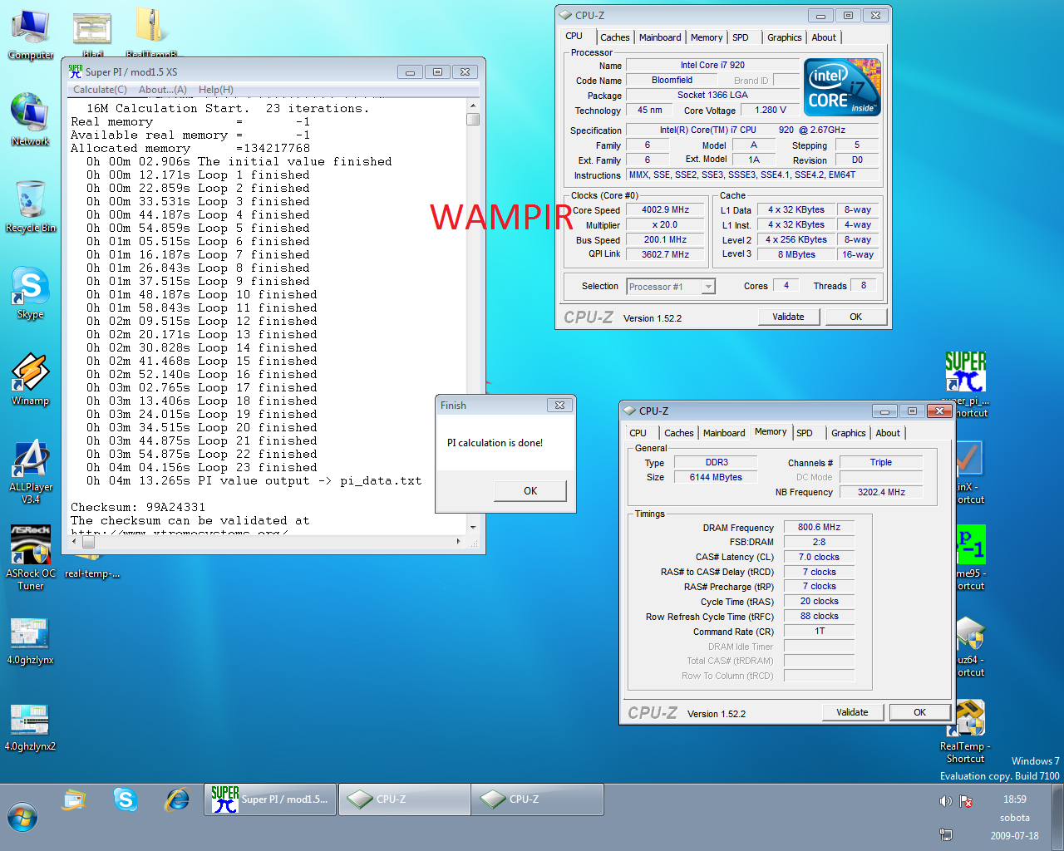Select Caches tab in lower CPU-Z window

(679, 433)
